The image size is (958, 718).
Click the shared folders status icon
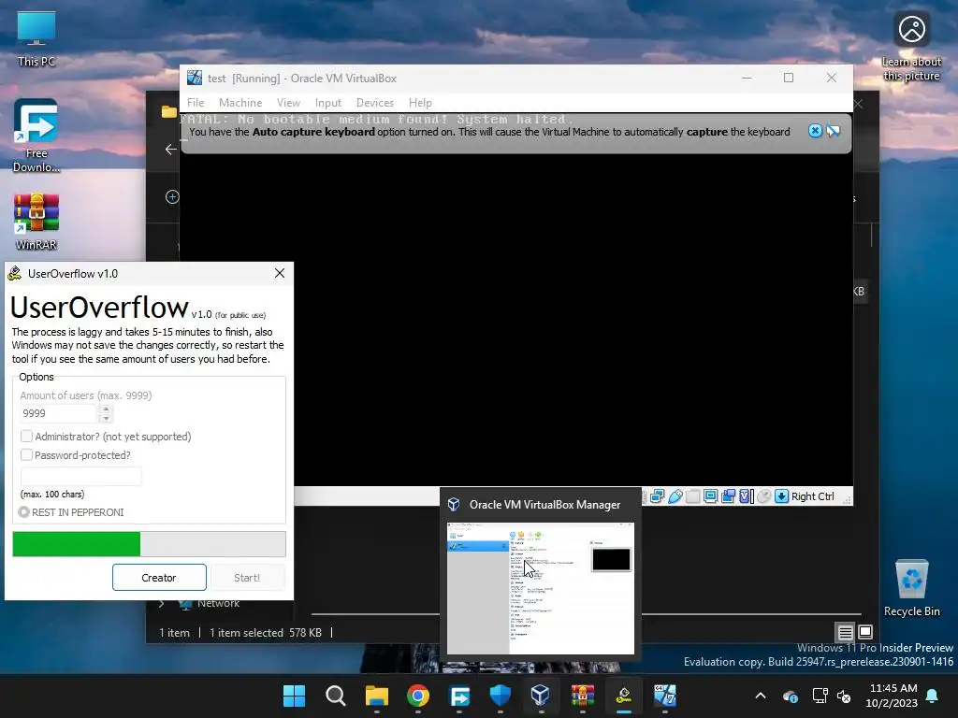click(693, 495)
